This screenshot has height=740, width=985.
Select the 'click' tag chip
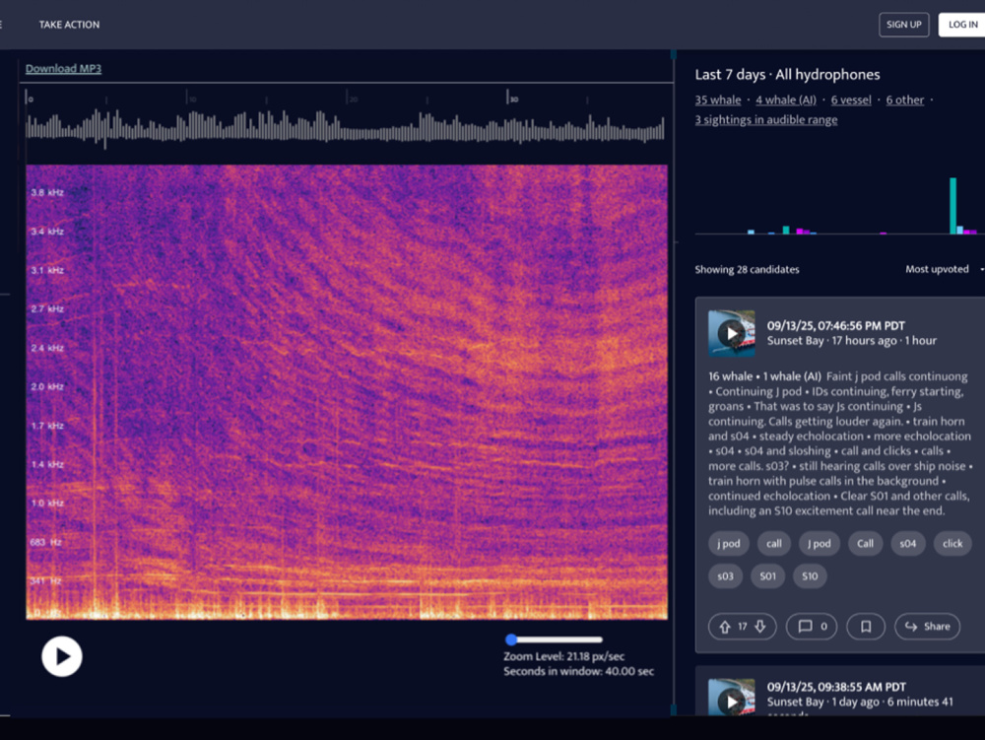952,543
